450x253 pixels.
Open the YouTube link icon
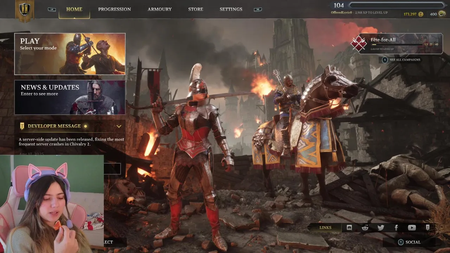(x=412, y=228)
